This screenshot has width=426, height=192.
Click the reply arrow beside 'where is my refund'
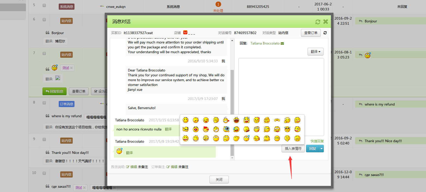coord(360,104)
